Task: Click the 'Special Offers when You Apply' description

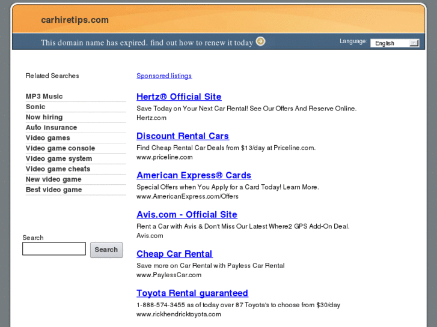Action: click(x=228, y=187)
